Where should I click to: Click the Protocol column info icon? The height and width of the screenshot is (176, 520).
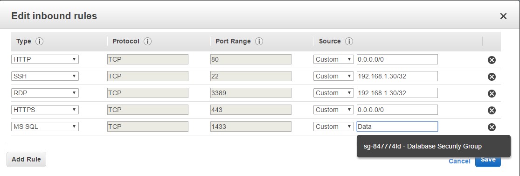click(147, 42)
